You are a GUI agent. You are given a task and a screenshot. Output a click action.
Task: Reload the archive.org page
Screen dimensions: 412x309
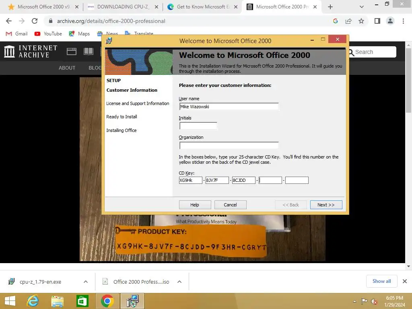(x=35, y=21)
